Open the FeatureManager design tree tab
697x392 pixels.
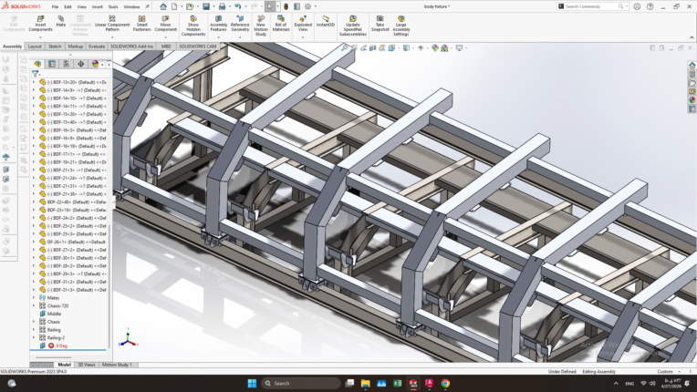[x=37, y=64]
